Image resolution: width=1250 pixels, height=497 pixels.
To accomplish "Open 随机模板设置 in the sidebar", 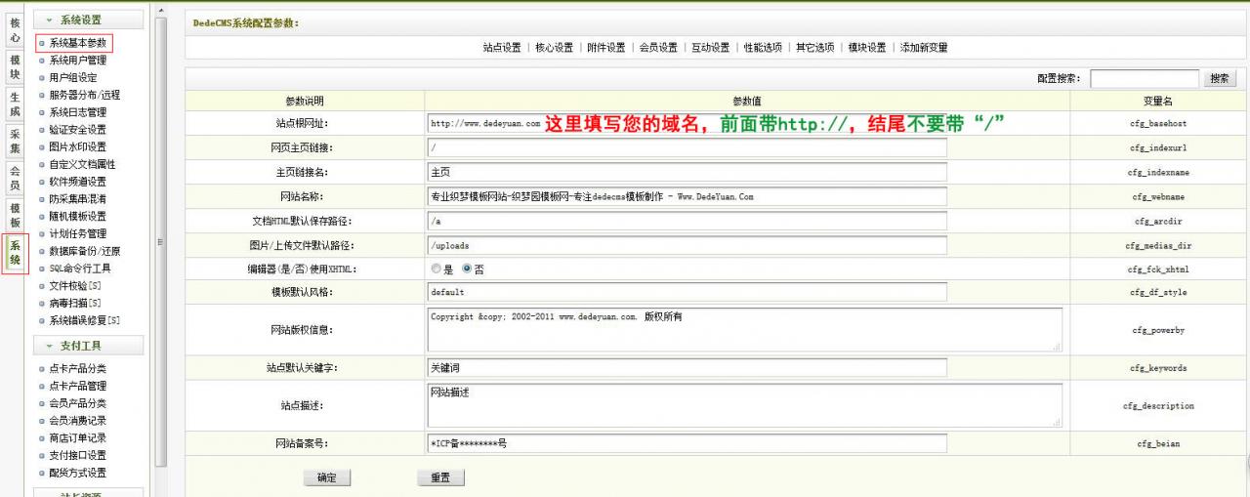I will 78,217.
